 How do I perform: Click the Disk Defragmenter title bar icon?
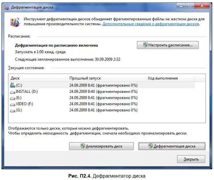tap(6, 7)
